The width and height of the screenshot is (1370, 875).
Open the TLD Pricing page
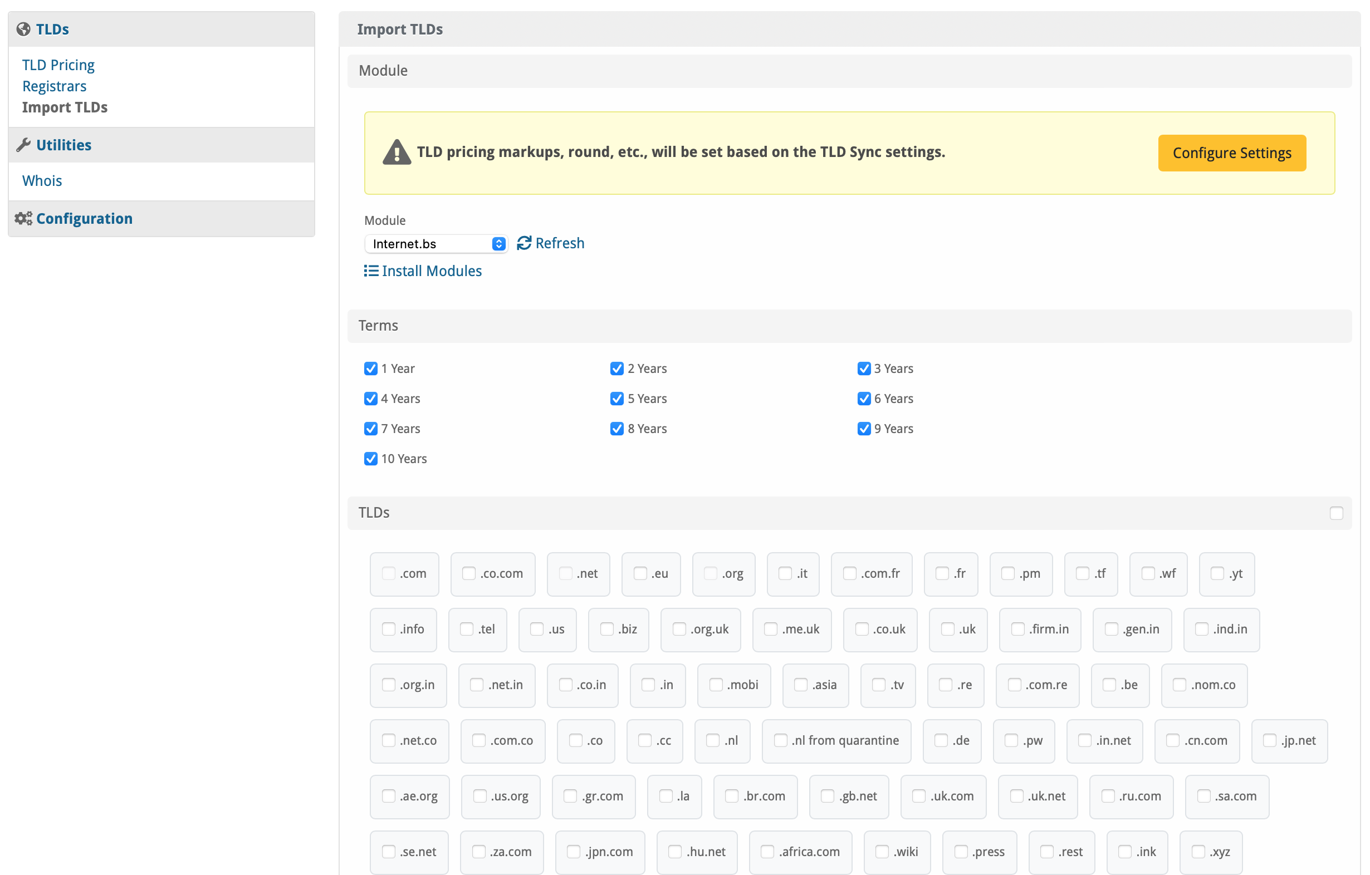pyautogui.click(x=58, y=65)
